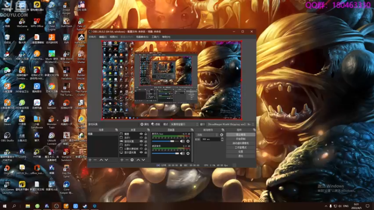Add a new source with the plus button
The width and height of the screenshot is (374, 210).
coord(122,160)
